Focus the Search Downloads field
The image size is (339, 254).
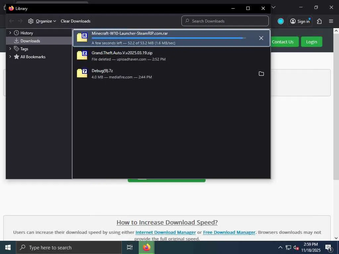coord(225,21)
